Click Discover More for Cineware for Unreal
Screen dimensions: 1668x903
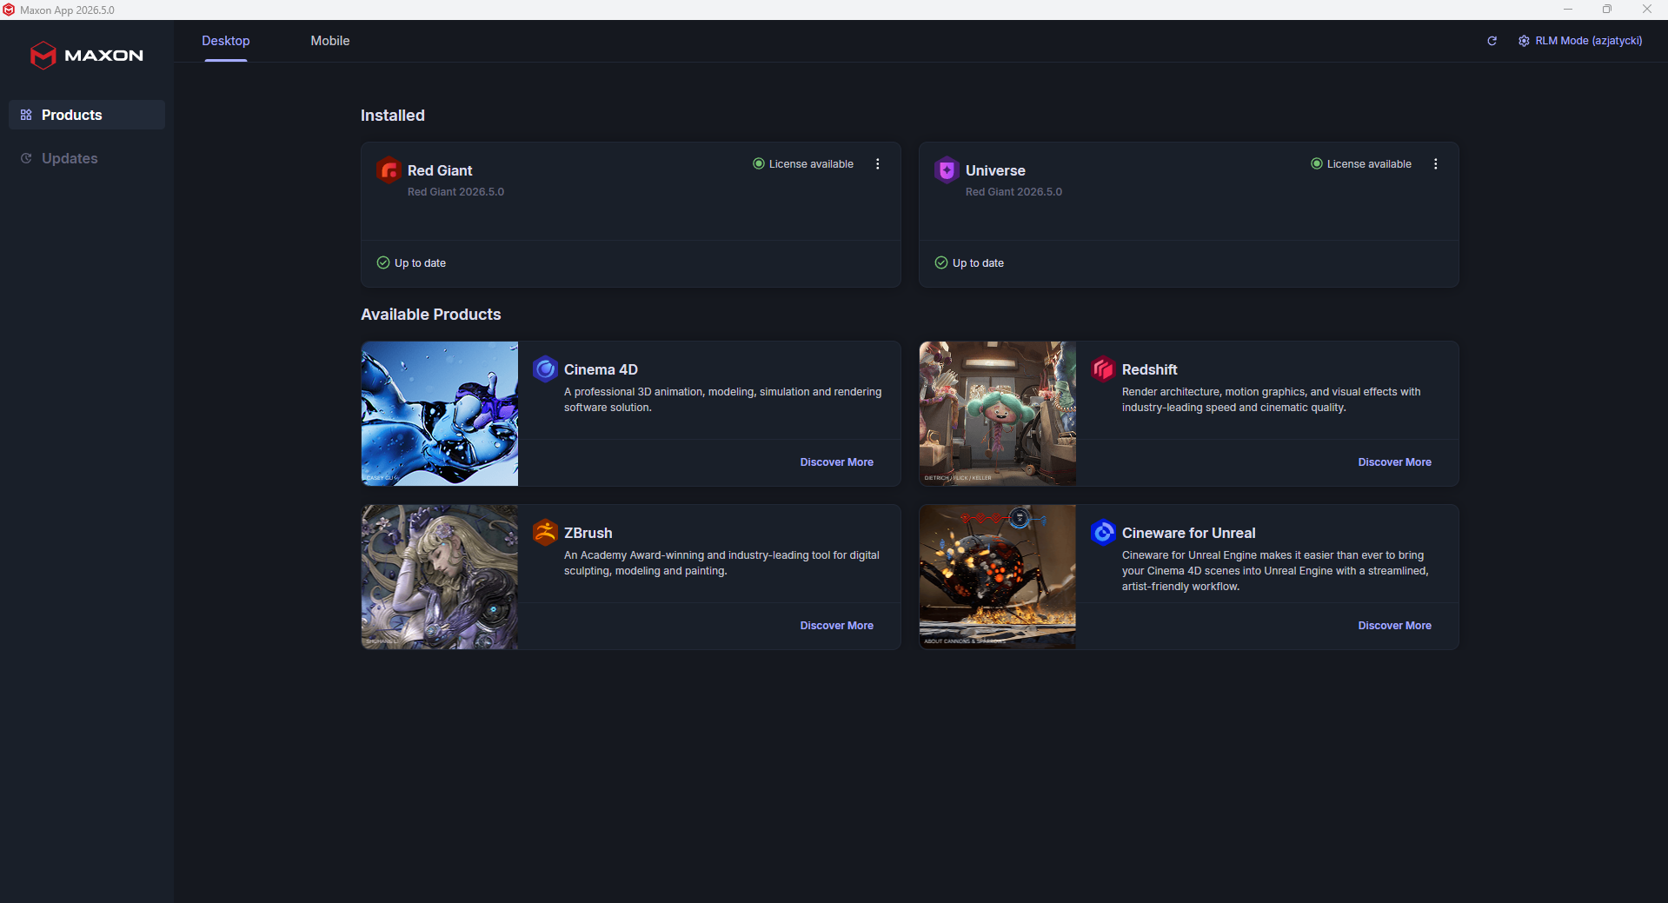[x=1395, y=626]
